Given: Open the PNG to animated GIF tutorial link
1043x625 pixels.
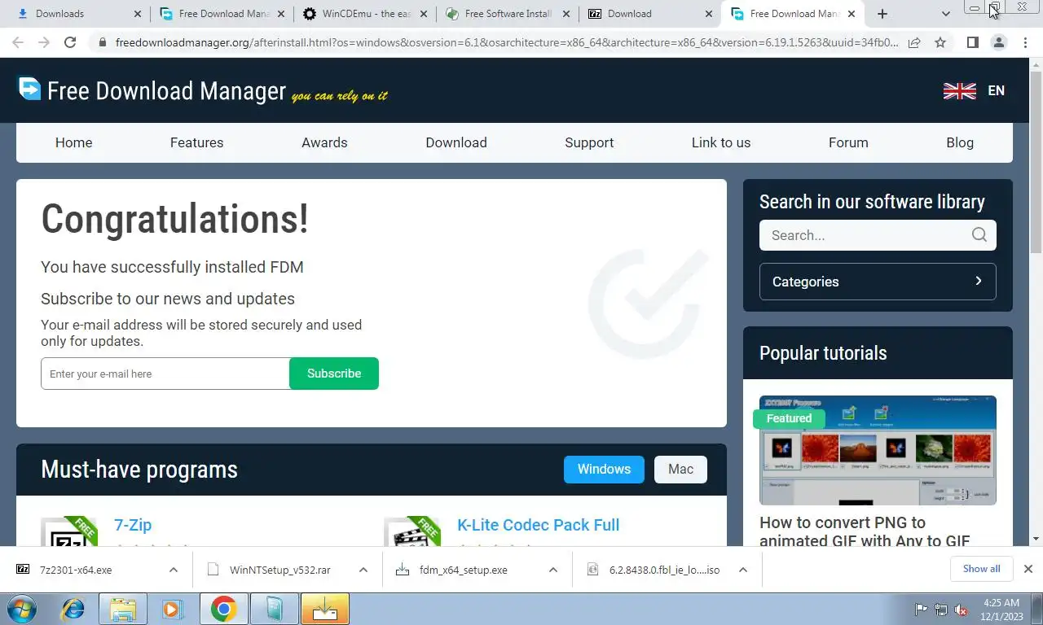Looking at the screenshot, I should 865,531.
